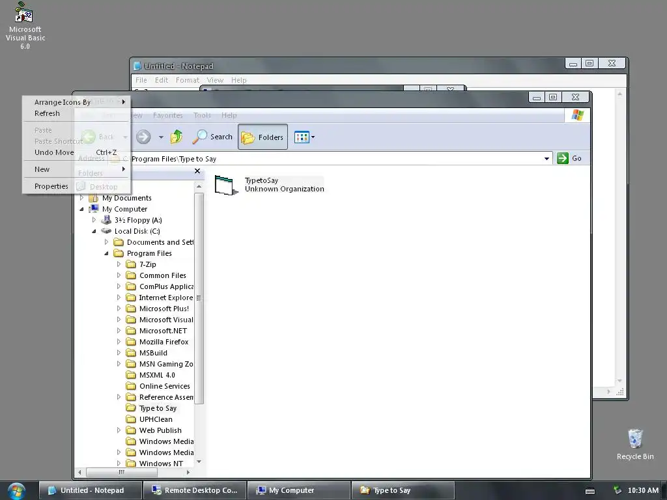Image resolution: width=667 pixels, height=500 pixels.
Task: Open the Views icon in the toolbar
Action: [302, 137]
